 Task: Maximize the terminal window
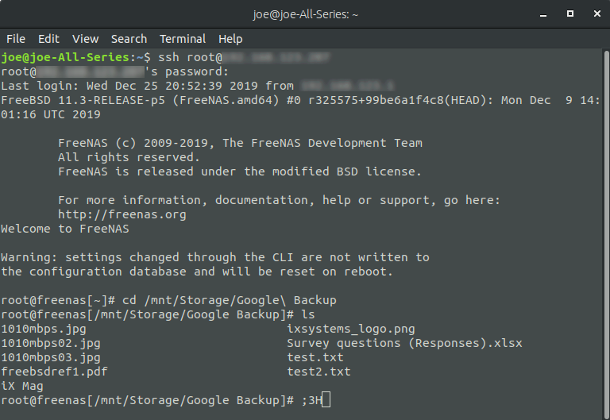(570, 14)
